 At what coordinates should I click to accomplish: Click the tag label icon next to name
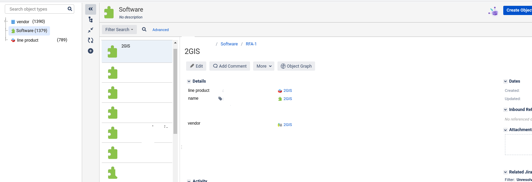[x=220, y=99]
